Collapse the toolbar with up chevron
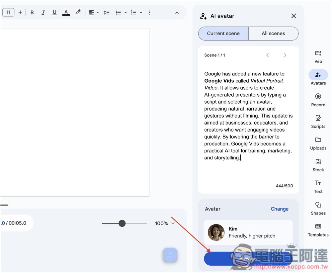 pos(177,13)
